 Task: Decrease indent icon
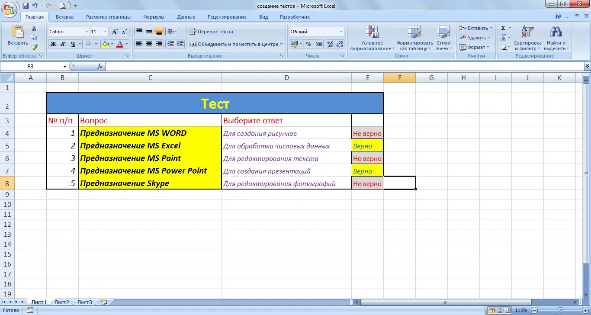click(x=170, y=44)
